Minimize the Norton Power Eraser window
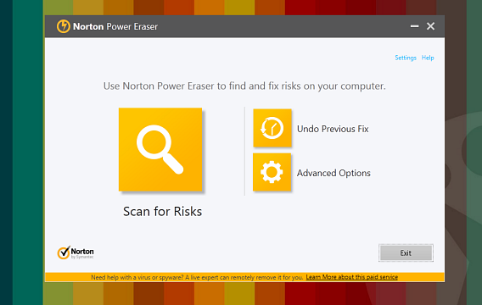 tap(414, 26)
